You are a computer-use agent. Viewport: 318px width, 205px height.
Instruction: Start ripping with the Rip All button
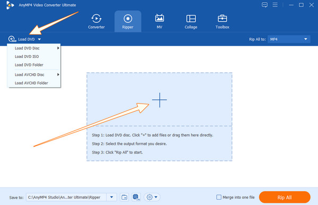point(285,197)
